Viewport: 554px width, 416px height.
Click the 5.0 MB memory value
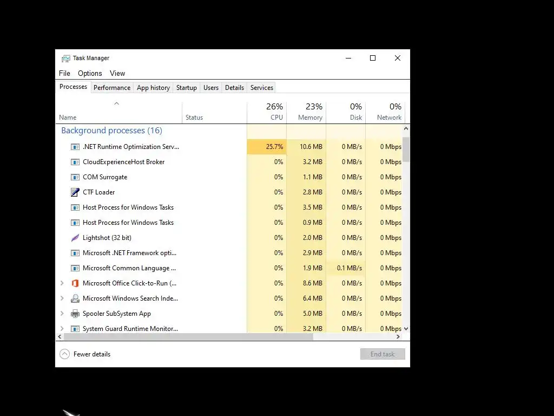[312, 314]
